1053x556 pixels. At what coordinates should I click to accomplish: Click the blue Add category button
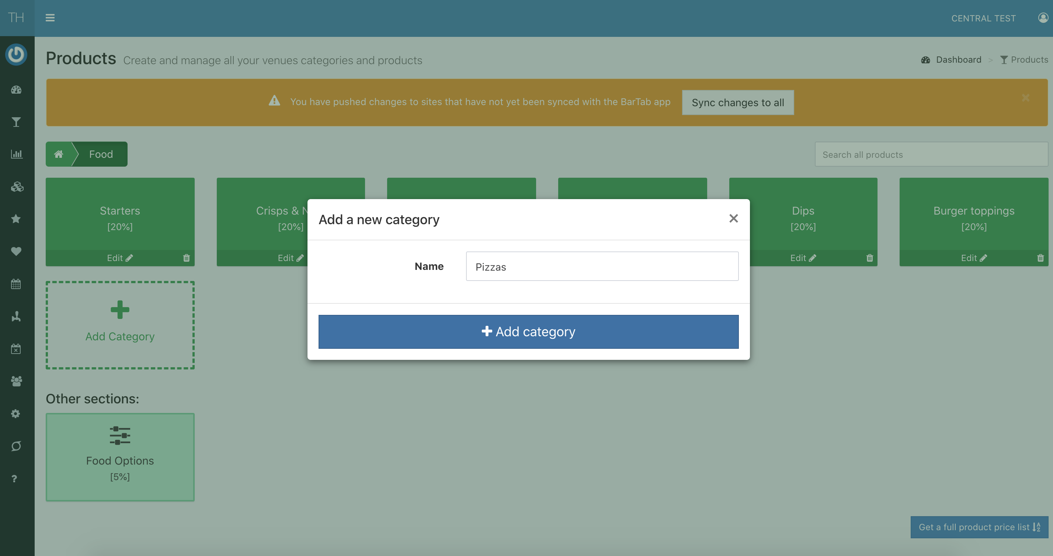pos(528,331)
